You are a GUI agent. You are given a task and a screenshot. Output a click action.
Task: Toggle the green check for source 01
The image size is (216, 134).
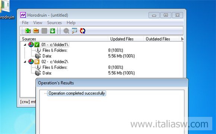point(37,45)
